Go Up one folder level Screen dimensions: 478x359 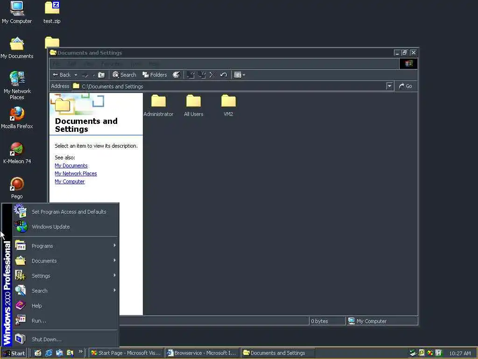(x=101, y=75)
